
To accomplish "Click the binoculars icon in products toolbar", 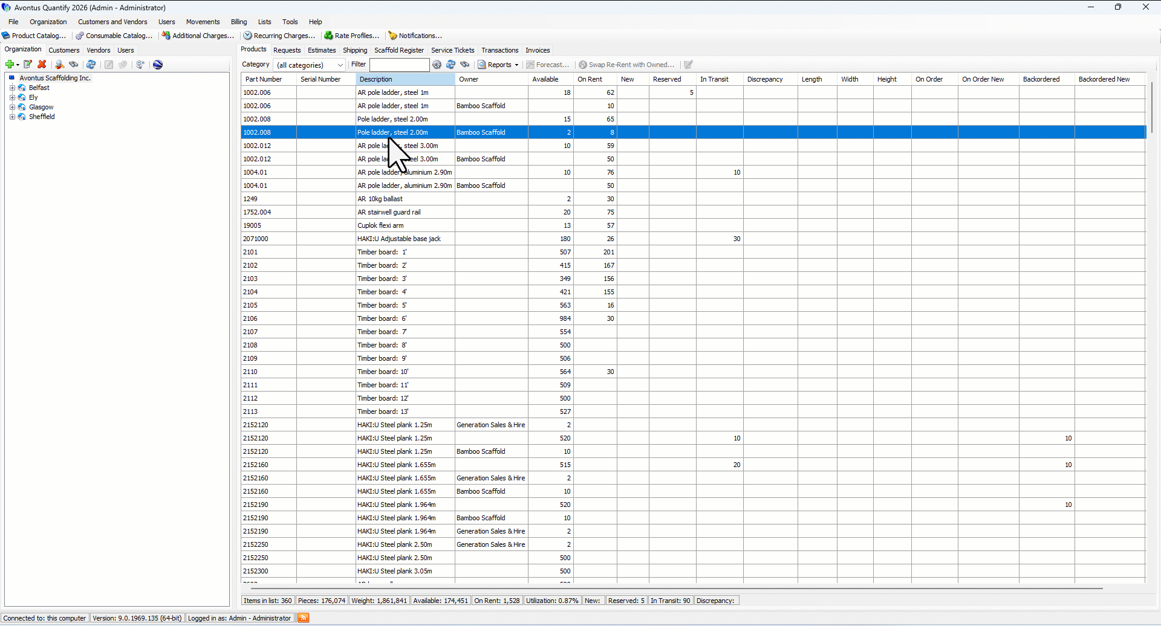I will pyautogui.click(x=465, y=65).
